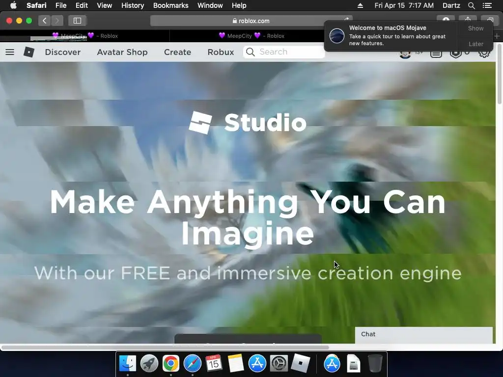Viewport: 503px width, 377px height.
Task: Open Safari compass icon in the Dock
Action: tap(193, 364)
